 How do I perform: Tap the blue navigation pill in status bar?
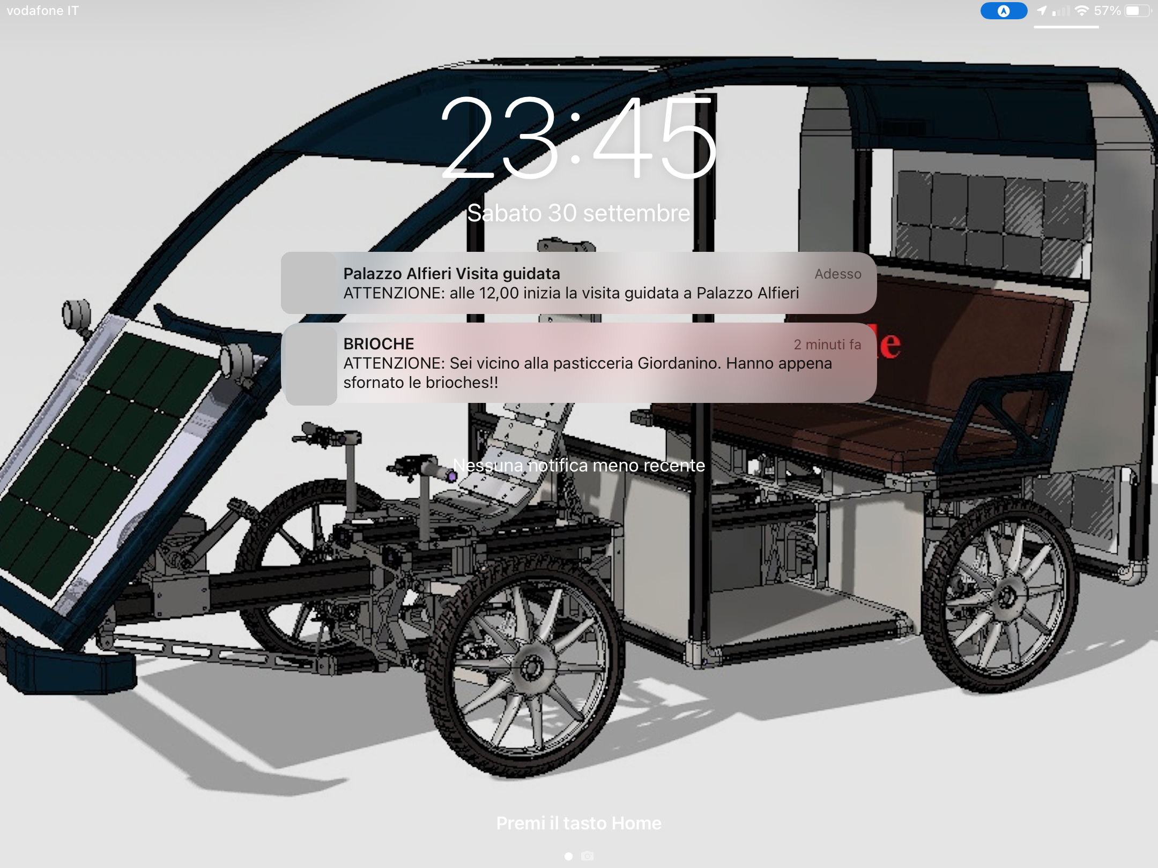(1004, 11)
